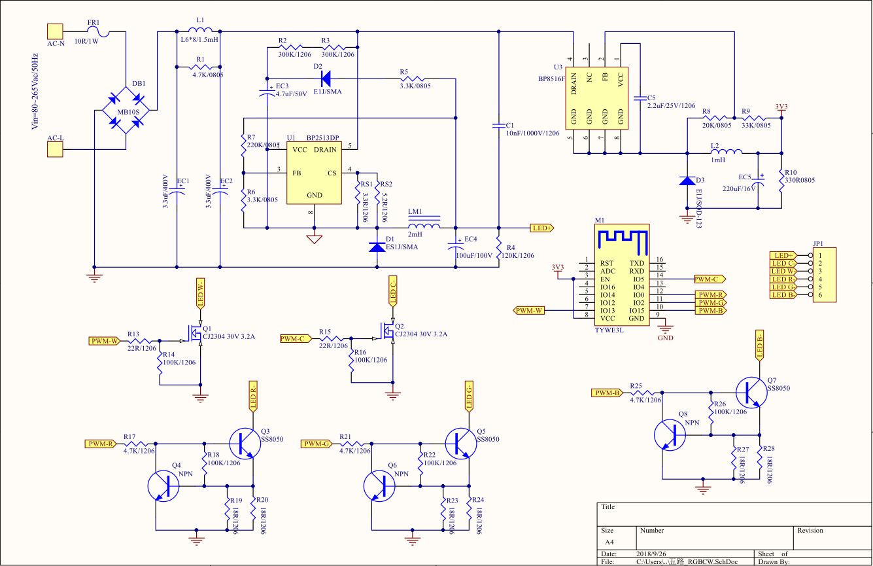Viewport: 873px width, 566px height.
Task: Select the L1 inductor coil symbol
Action: 200,29
